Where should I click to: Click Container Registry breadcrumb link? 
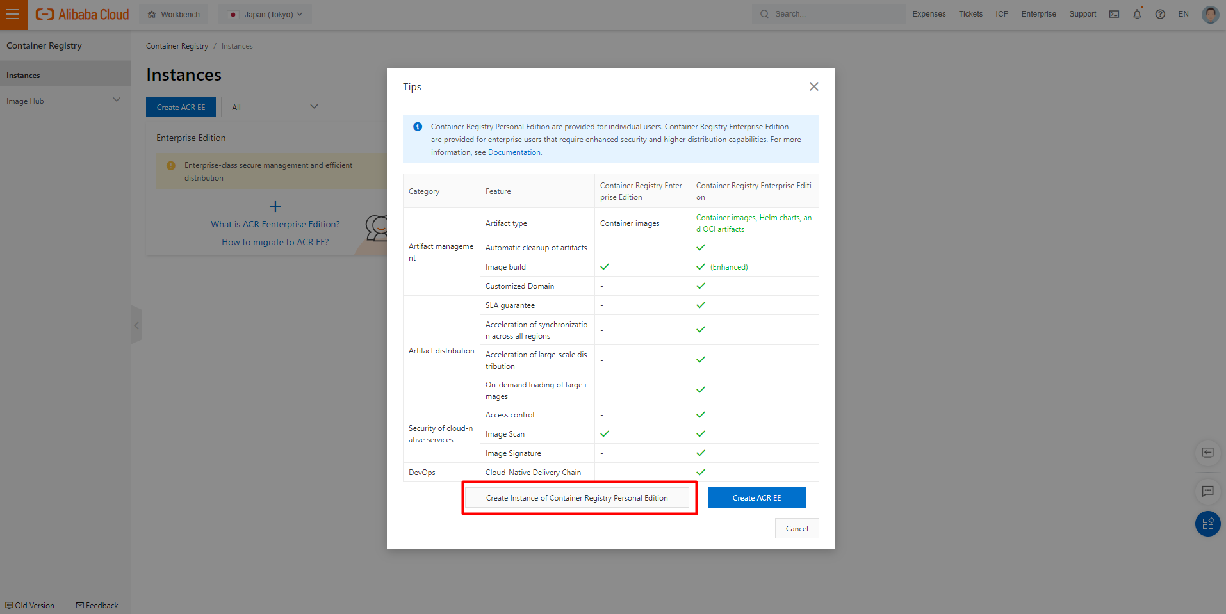tap(177, 46)
